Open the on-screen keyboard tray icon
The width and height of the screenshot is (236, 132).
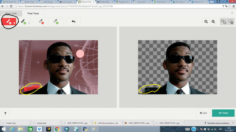click(x=187, y=129)
